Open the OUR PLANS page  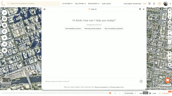pos(106,4)
